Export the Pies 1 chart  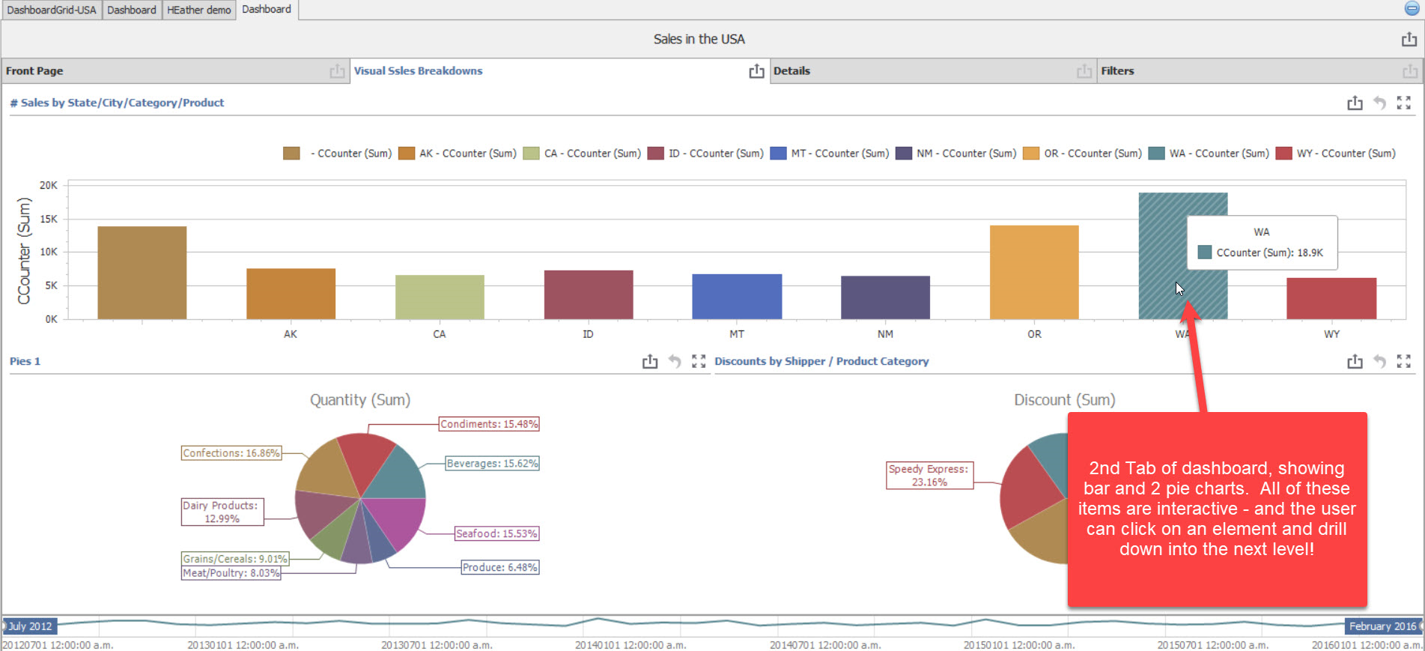649,362
